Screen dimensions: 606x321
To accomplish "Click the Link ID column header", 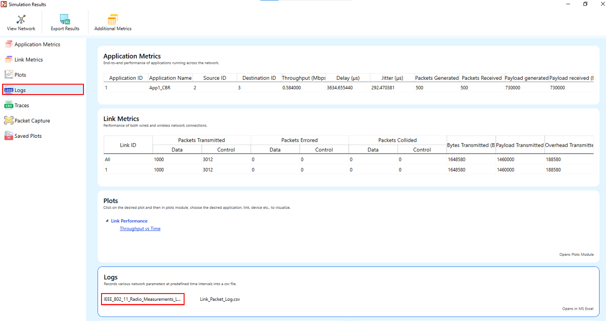I will coord(128,145).
